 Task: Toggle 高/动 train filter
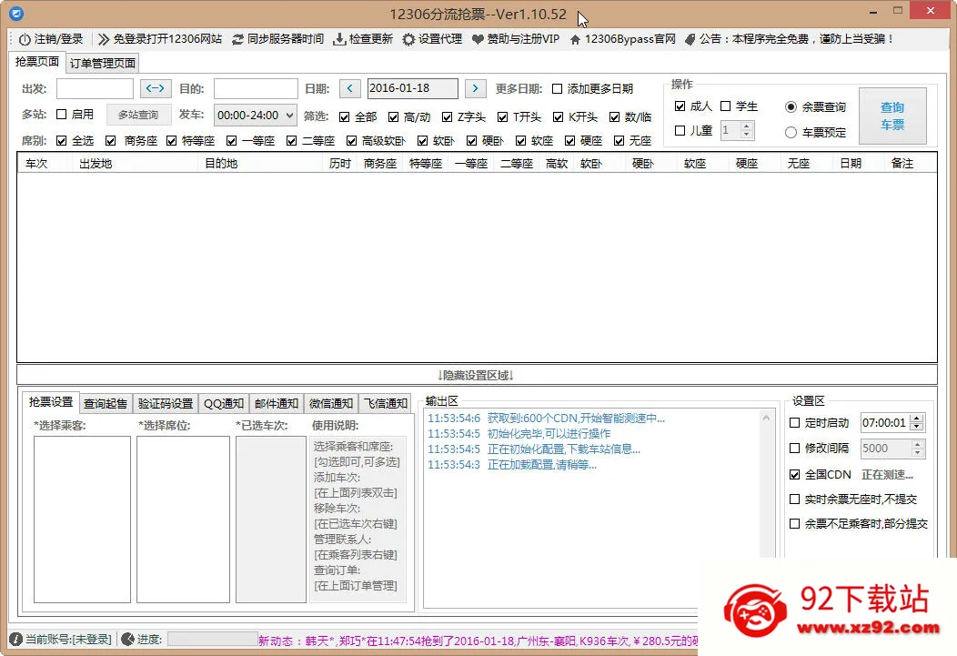tap(393, 116)
